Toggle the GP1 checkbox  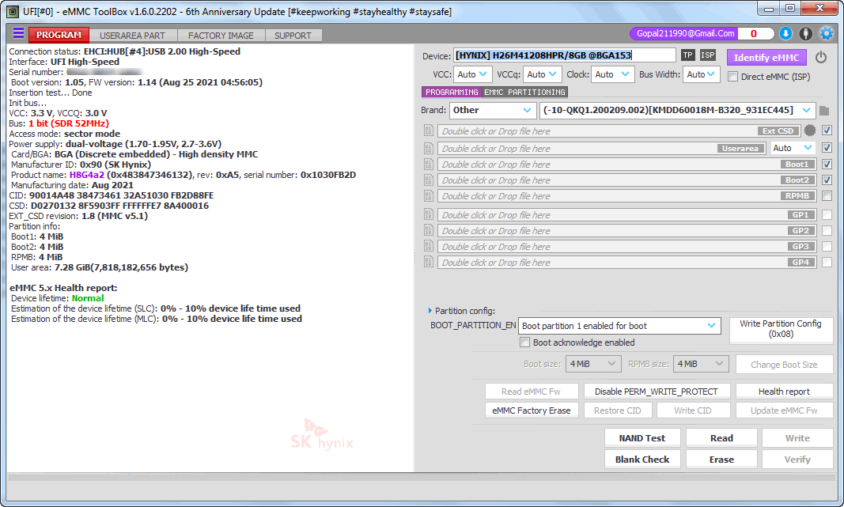click(x=827, y=215)
